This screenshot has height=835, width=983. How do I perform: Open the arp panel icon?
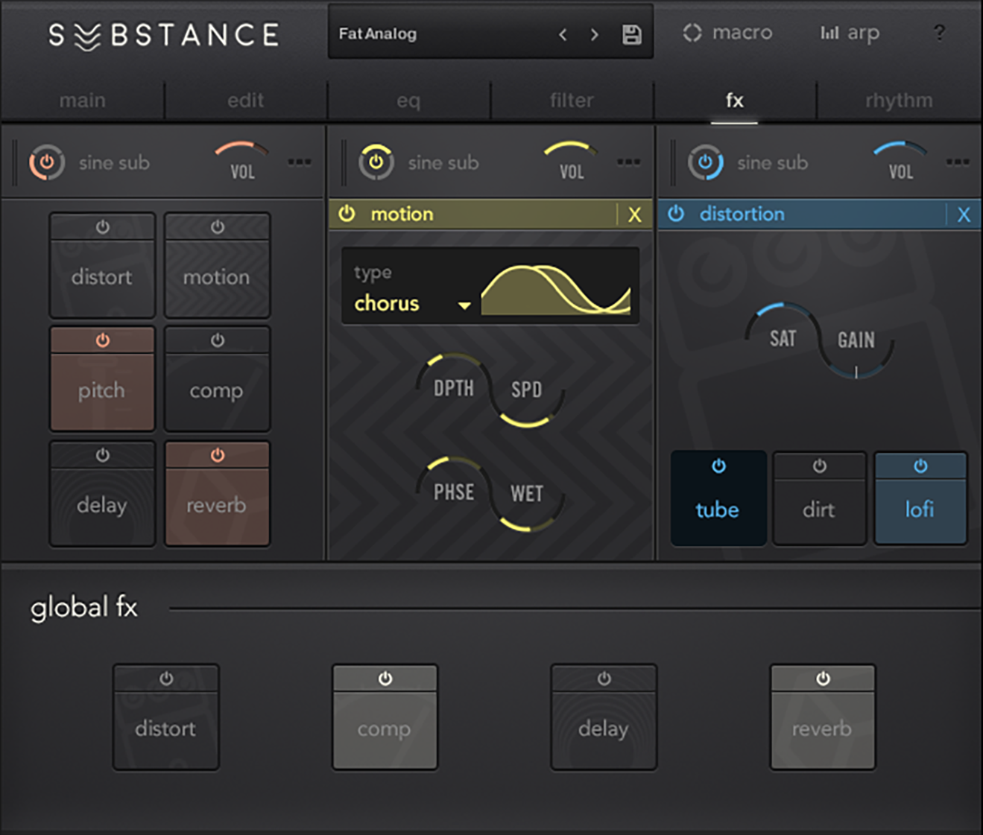829,33
